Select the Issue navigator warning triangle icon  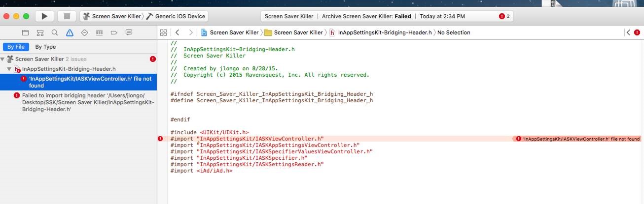click(70, 32)
